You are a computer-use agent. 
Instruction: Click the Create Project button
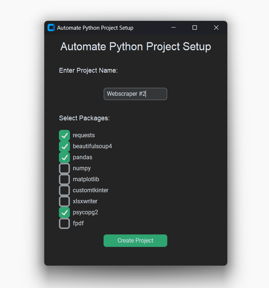[135, 241]
